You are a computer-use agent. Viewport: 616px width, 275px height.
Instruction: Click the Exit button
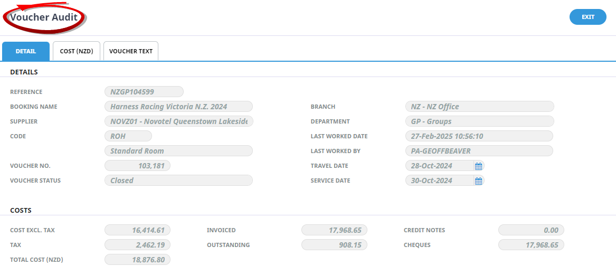coord(587,17)
